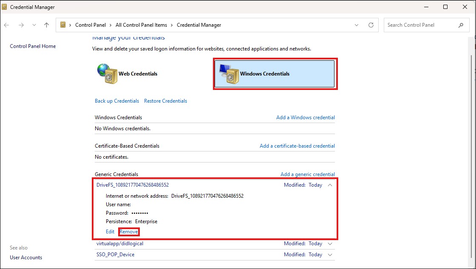Click Control Panel breadcrumb in address bar
476x269 pixels.
(x=90, y=25)
